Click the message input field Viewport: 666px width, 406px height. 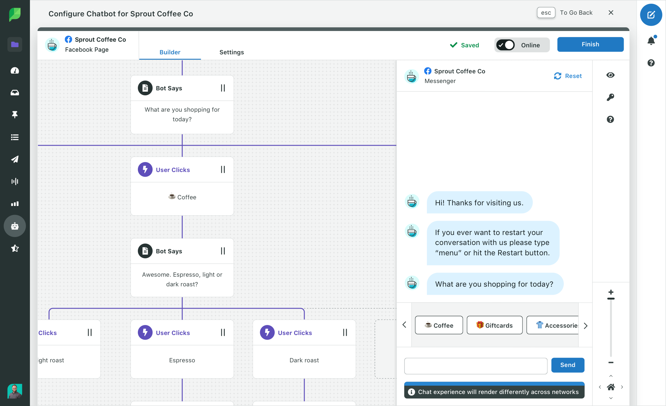[x=475, y=365]
